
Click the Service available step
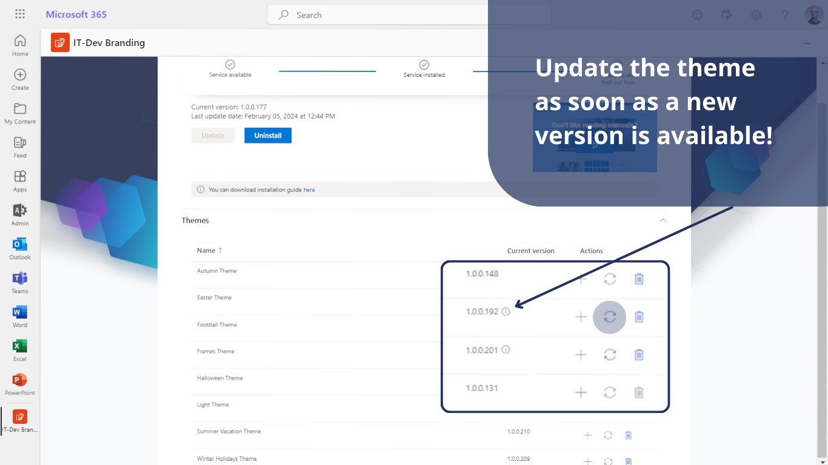coord(230,69)
